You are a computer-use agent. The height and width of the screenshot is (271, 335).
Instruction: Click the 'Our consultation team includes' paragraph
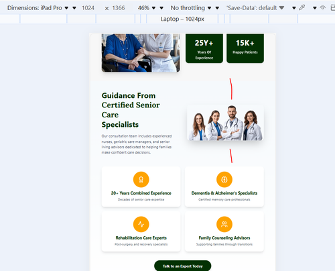[x=137, y=144]
